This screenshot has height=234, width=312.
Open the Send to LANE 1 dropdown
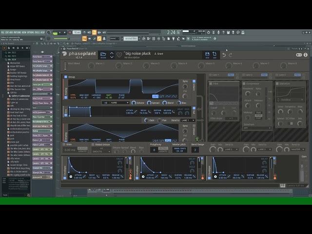188,120
